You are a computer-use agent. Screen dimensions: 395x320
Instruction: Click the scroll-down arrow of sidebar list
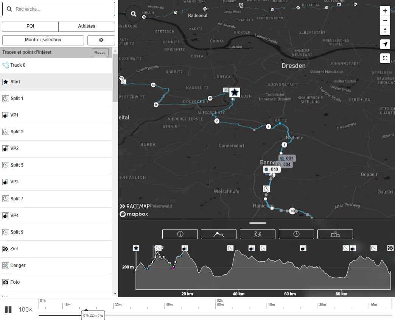[x=115, y=293]
